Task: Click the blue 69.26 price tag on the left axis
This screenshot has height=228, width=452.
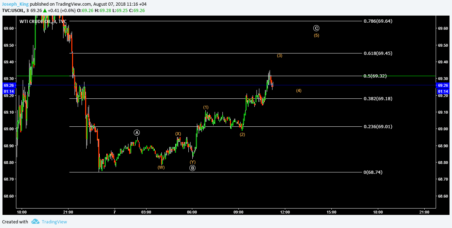Action: pyautogui.click(x=9, y=85)
